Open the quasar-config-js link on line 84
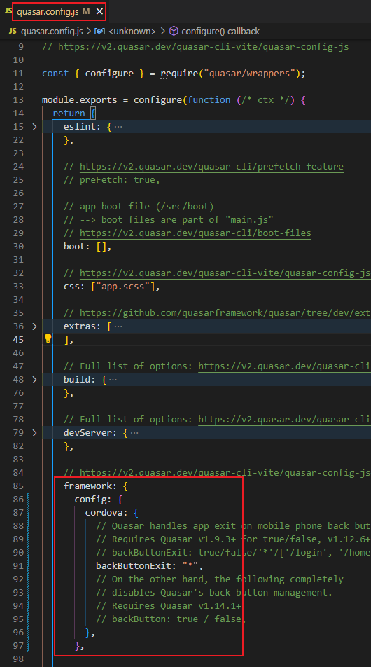This screenshot has height=667, width=371. tap(225, 473)
